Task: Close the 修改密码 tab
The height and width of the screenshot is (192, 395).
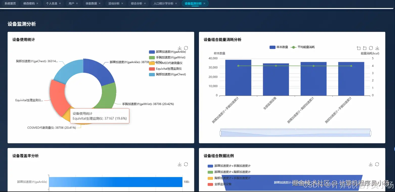Action: coord(37,4)
